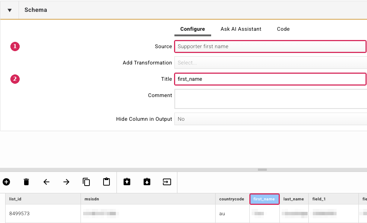Select the field_1 column header
This screenshot has width=367, height=223.
(x=334, y=199)
